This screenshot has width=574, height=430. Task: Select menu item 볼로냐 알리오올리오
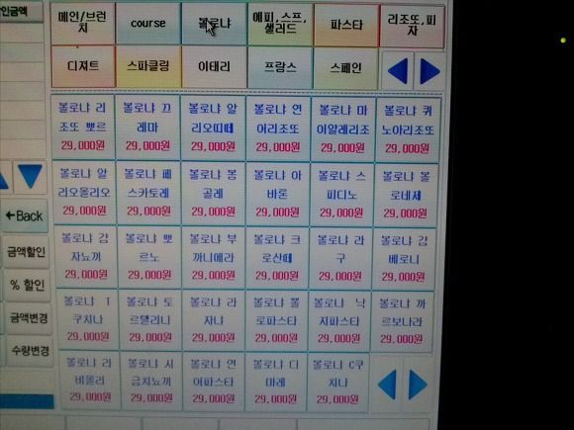coord(84,193)
